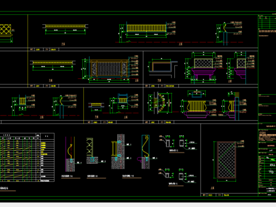276x207 pixels.
Task: Select the small yellow railing with cyan top frame
Action: [122, 99]
